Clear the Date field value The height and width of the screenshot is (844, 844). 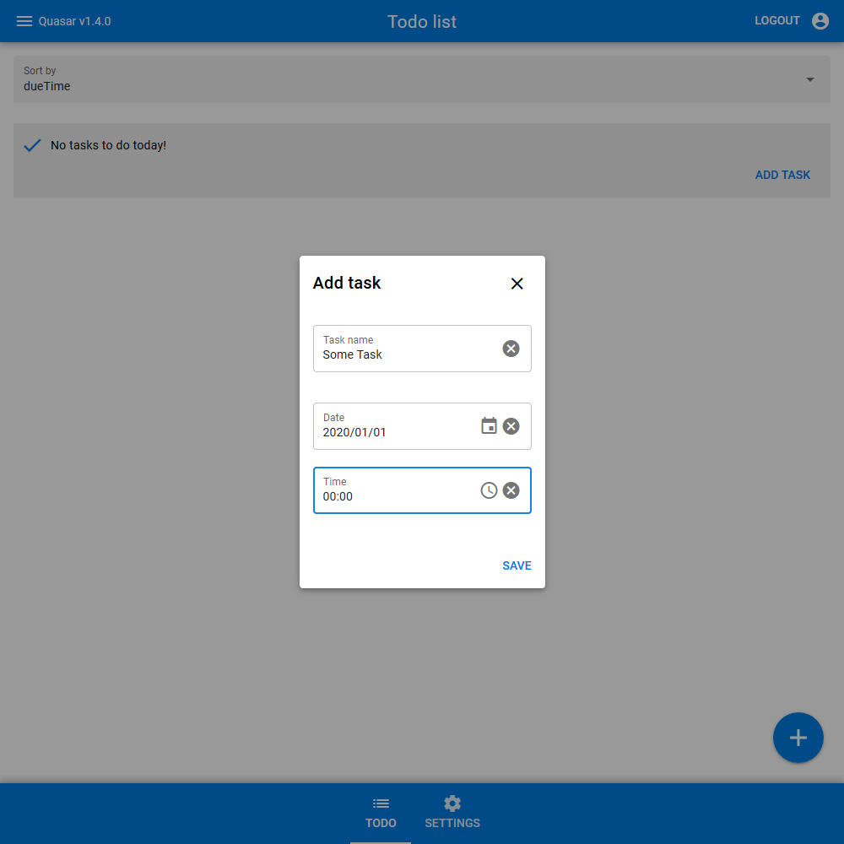511,426
